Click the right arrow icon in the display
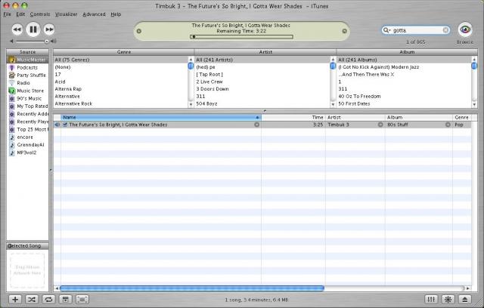Viewport: 484px width, 308px height. pyautogui.click(x=345, y=31)
